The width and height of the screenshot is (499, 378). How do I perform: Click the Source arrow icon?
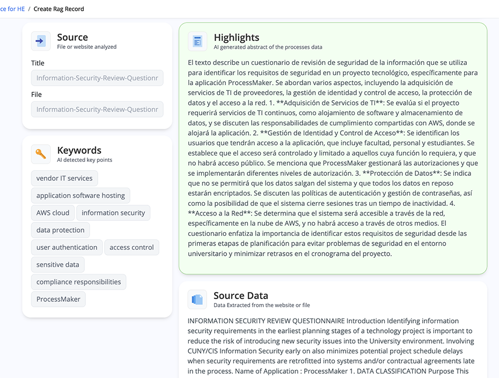[41, 41]
